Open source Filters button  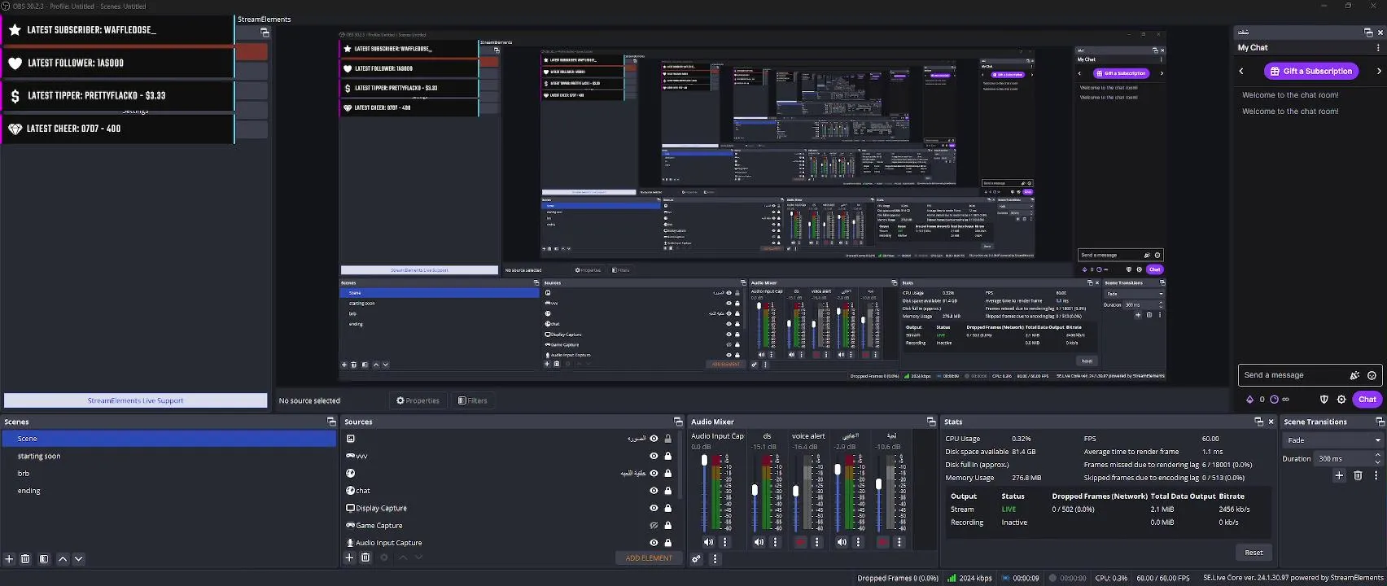click(x=472, y=400)
